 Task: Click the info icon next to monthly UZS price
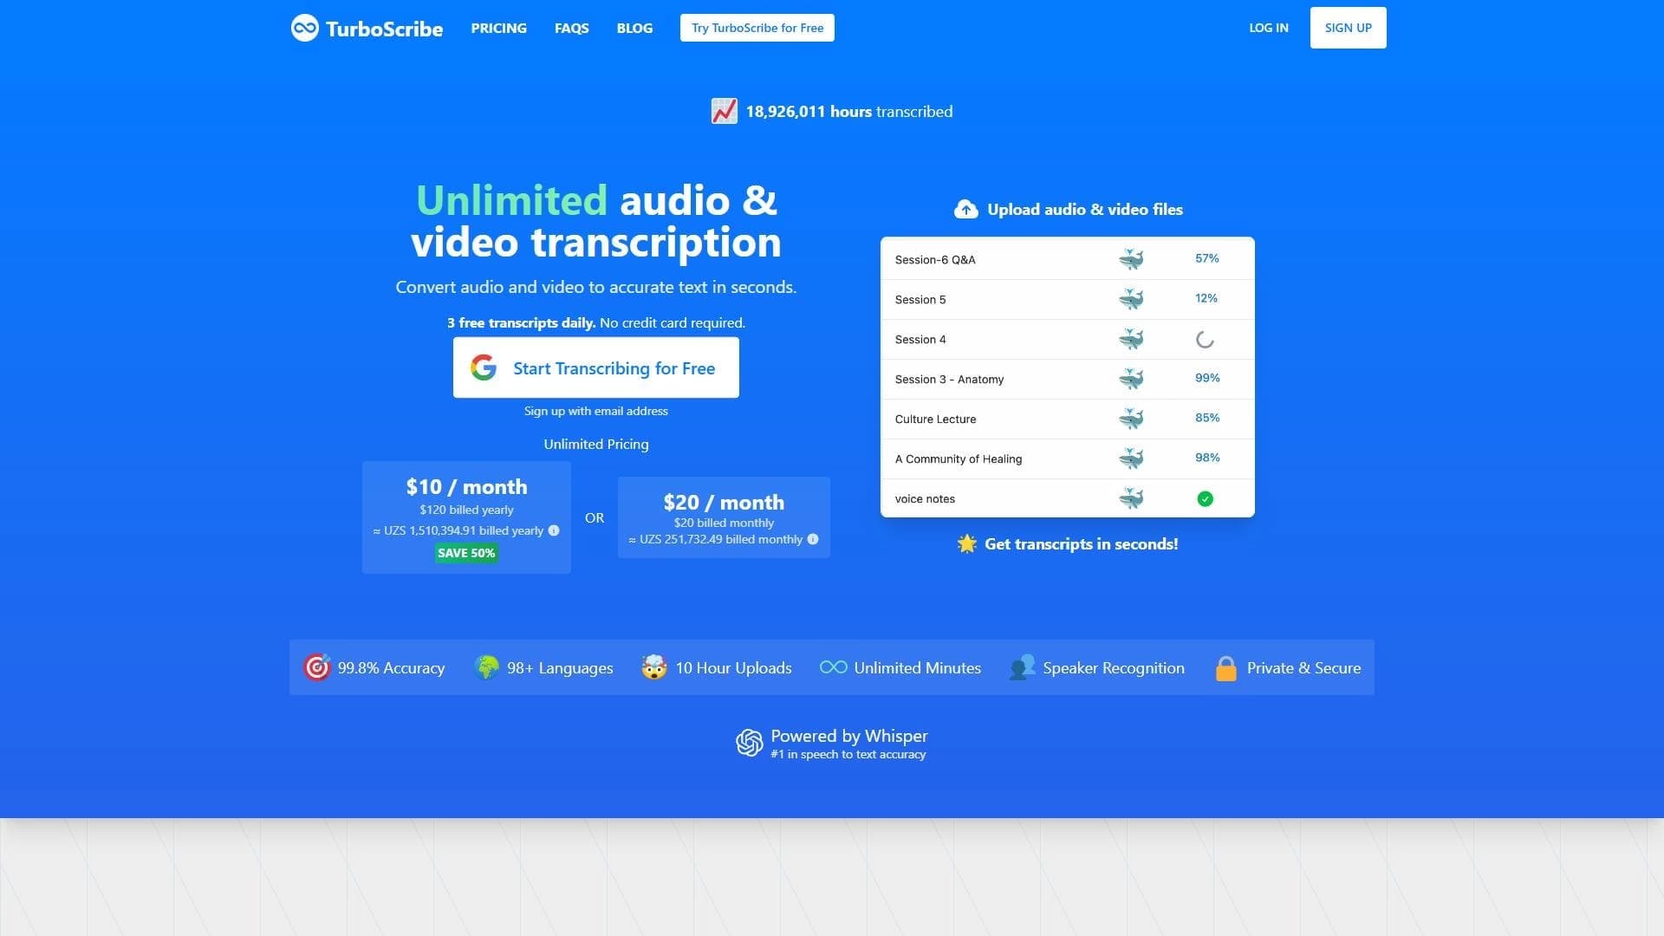813,539
